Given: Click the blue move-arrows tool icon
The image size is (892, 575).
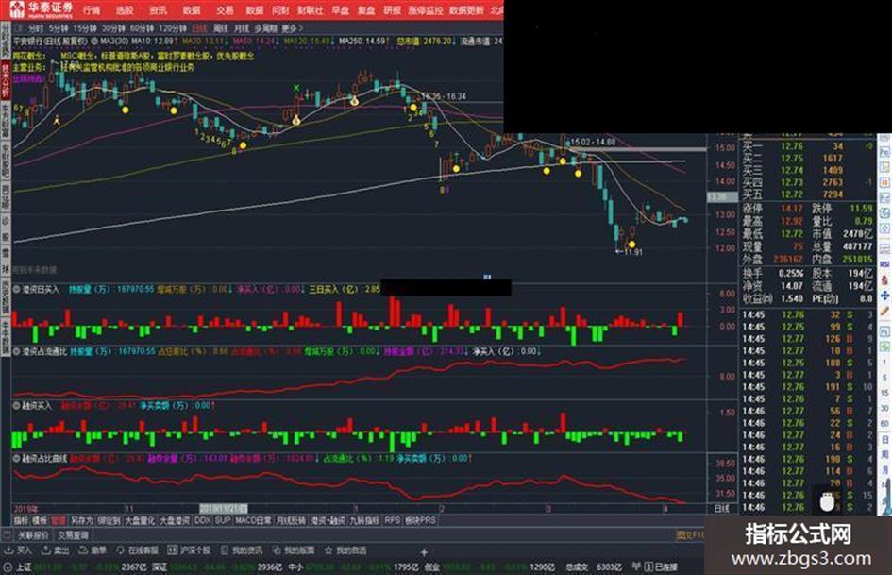Looking at the screenshot, I should pos(885,296).
